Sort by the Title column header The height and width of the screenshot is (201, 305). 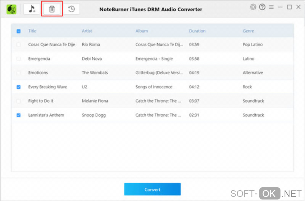(x=32, y=31)
